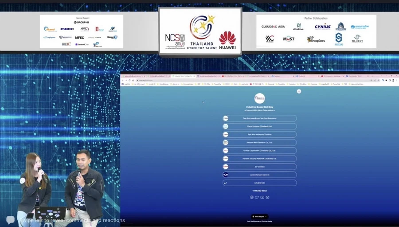399x227 pixels.
Task: Open Palo Alto Networks Thailand link
Action: tap(259, 134)
